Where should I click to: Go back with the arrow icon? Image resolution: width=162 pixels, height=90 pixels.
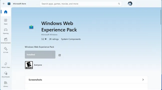point(4,3)
